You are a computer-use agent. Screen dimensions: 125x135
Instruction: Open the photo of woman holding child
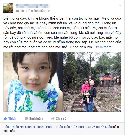92,82
